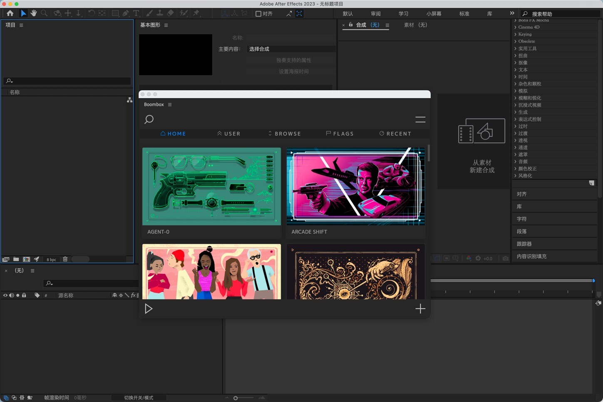603x402 pixels.
Task: Toggle the snap bounding box option icon
Action: coord(299,14)
